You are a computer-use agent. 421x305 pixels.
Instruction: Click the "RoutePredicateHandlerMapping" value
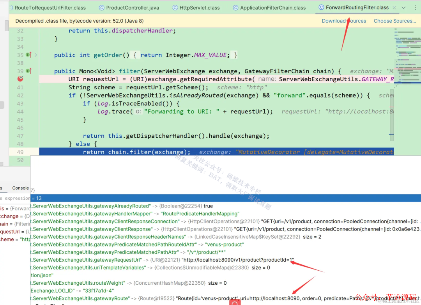tap(200, 214)
